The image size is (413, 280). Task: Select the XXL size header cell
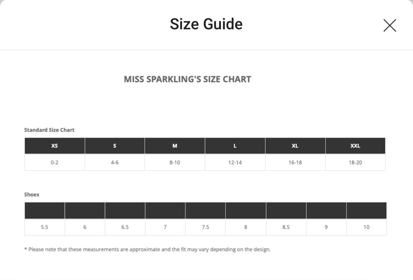tap(355, 146)
